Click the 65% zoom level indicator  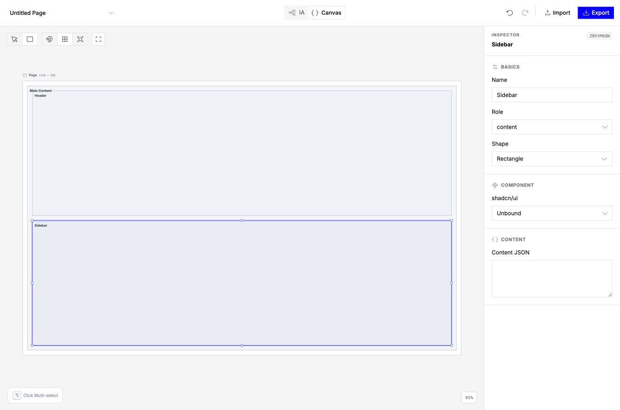[469, 398]
